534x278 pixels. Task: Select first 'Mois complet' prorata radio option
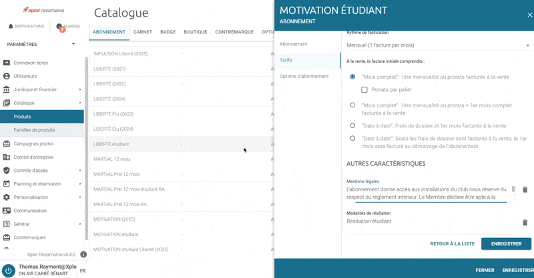pos(352,77)
